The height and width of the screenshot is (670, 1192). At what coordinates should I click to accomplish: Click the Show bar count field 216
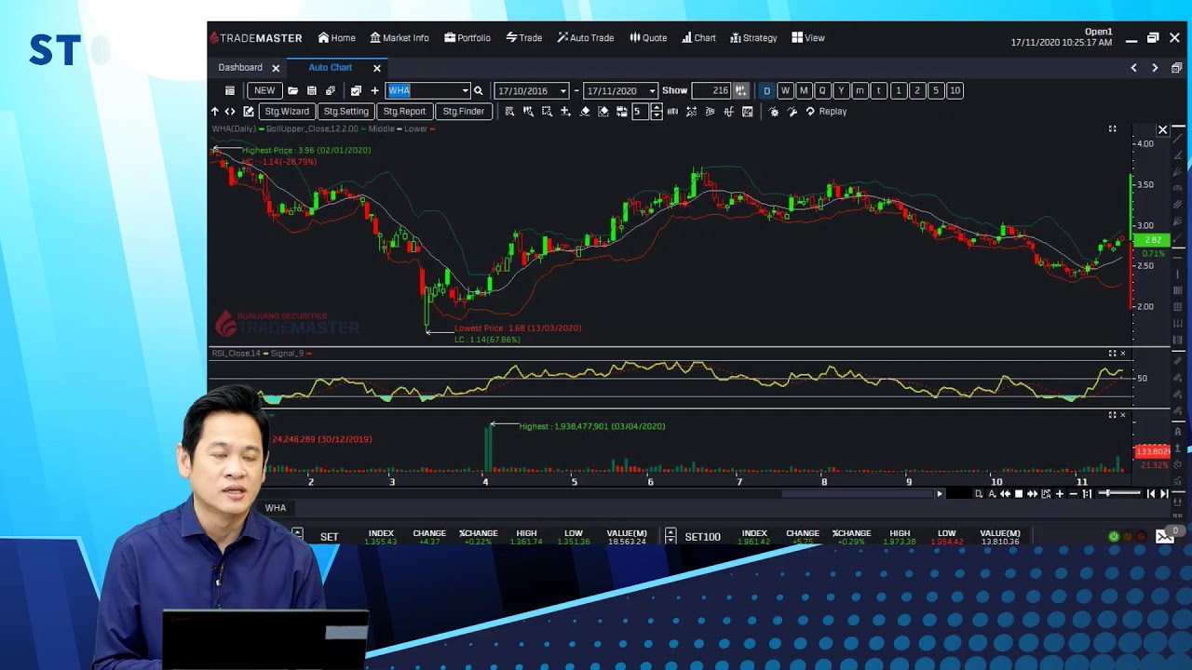pos(712,90)
